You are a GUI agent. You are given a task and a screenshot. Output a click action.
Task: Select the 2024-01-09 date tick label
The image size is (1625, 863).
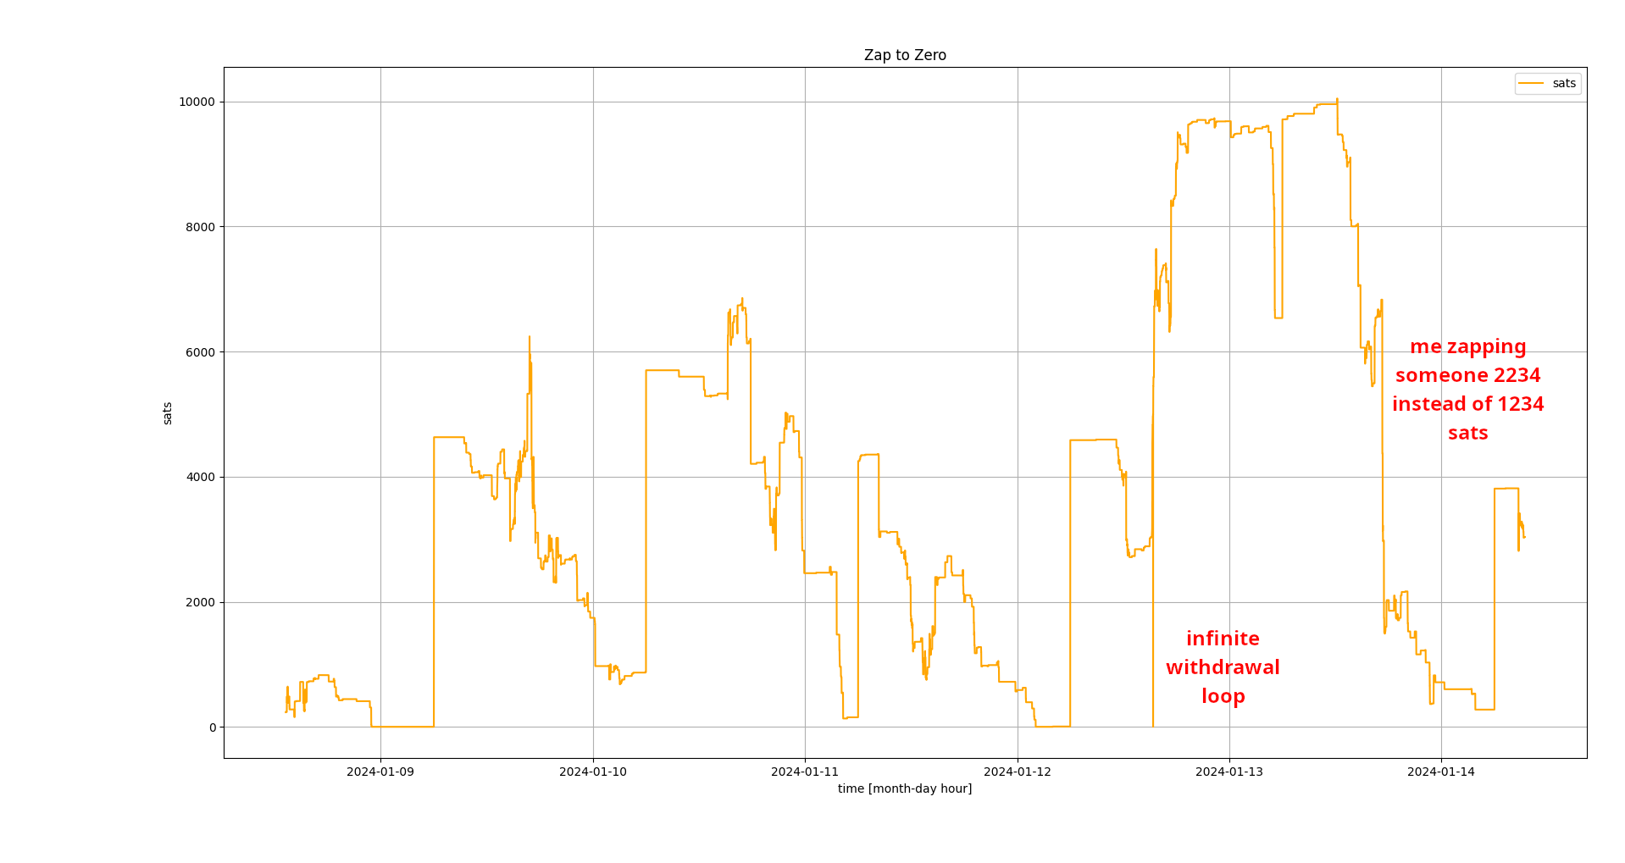[x=380, y=772]
